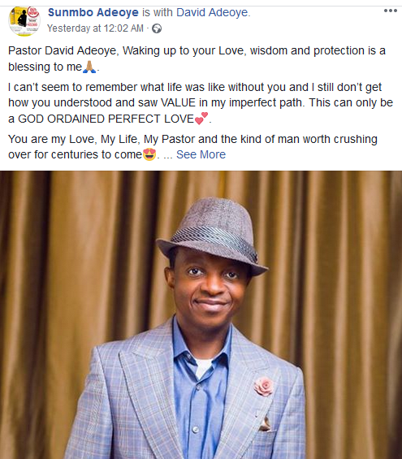The image size is (402, 459).
Task: Open the post options three-dots menu
Action: [x=391, y=11]
